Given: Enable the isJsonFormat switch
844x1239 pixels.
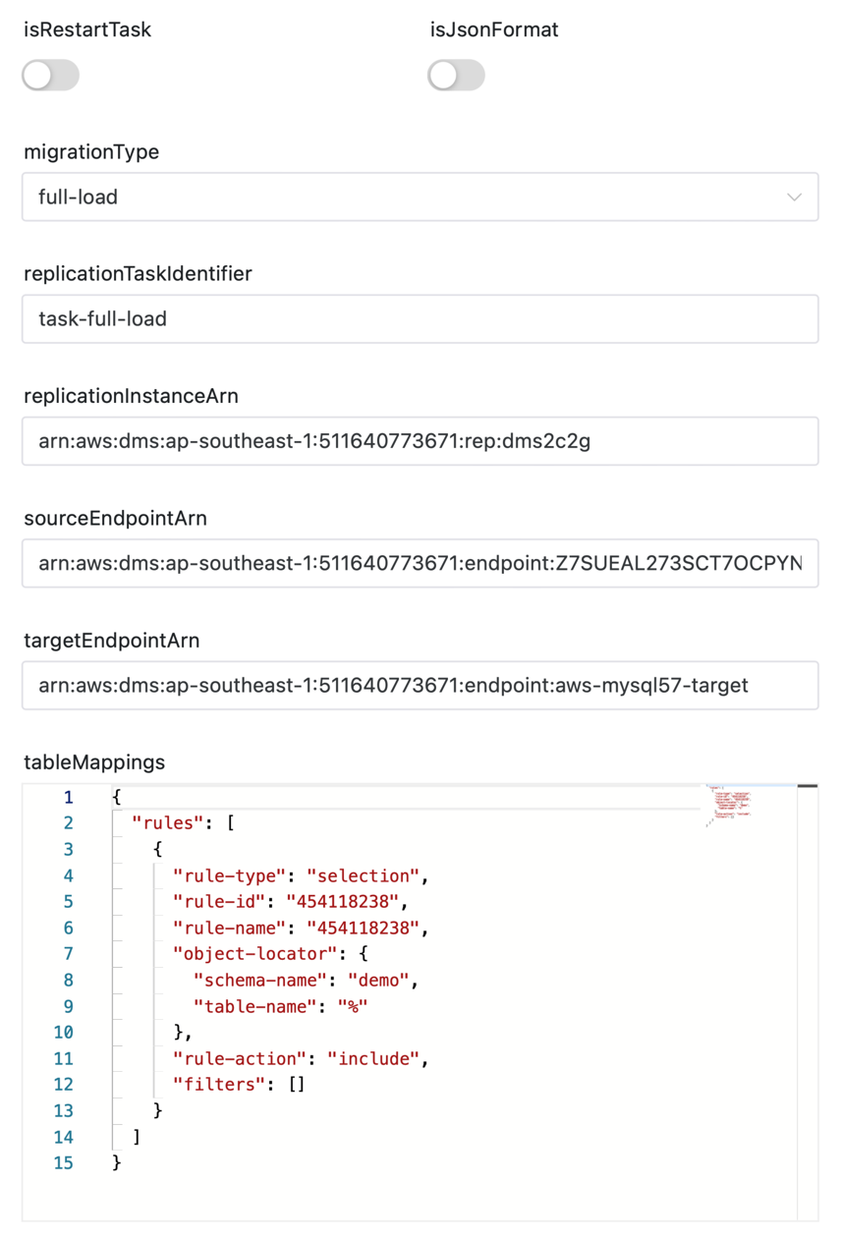Looking at the screenshot, I should pos(456,76).
